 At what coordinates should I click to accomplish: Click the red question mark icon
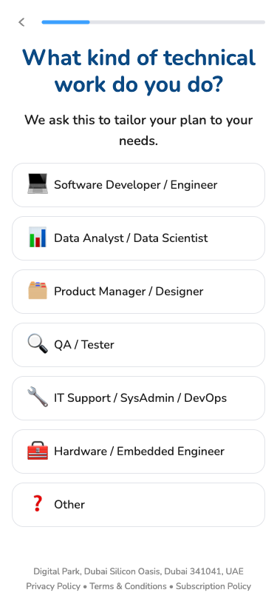click(37, 503)
